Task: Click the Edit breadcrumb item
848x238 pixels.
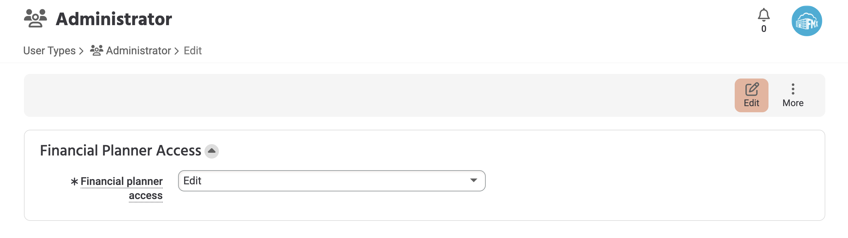Action: click(x=193, y=51)
